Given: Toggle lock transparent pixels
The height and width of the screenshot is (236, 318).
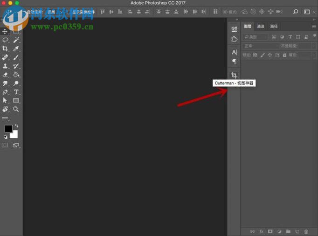Looking at the screenshot, I should point(255,55).
